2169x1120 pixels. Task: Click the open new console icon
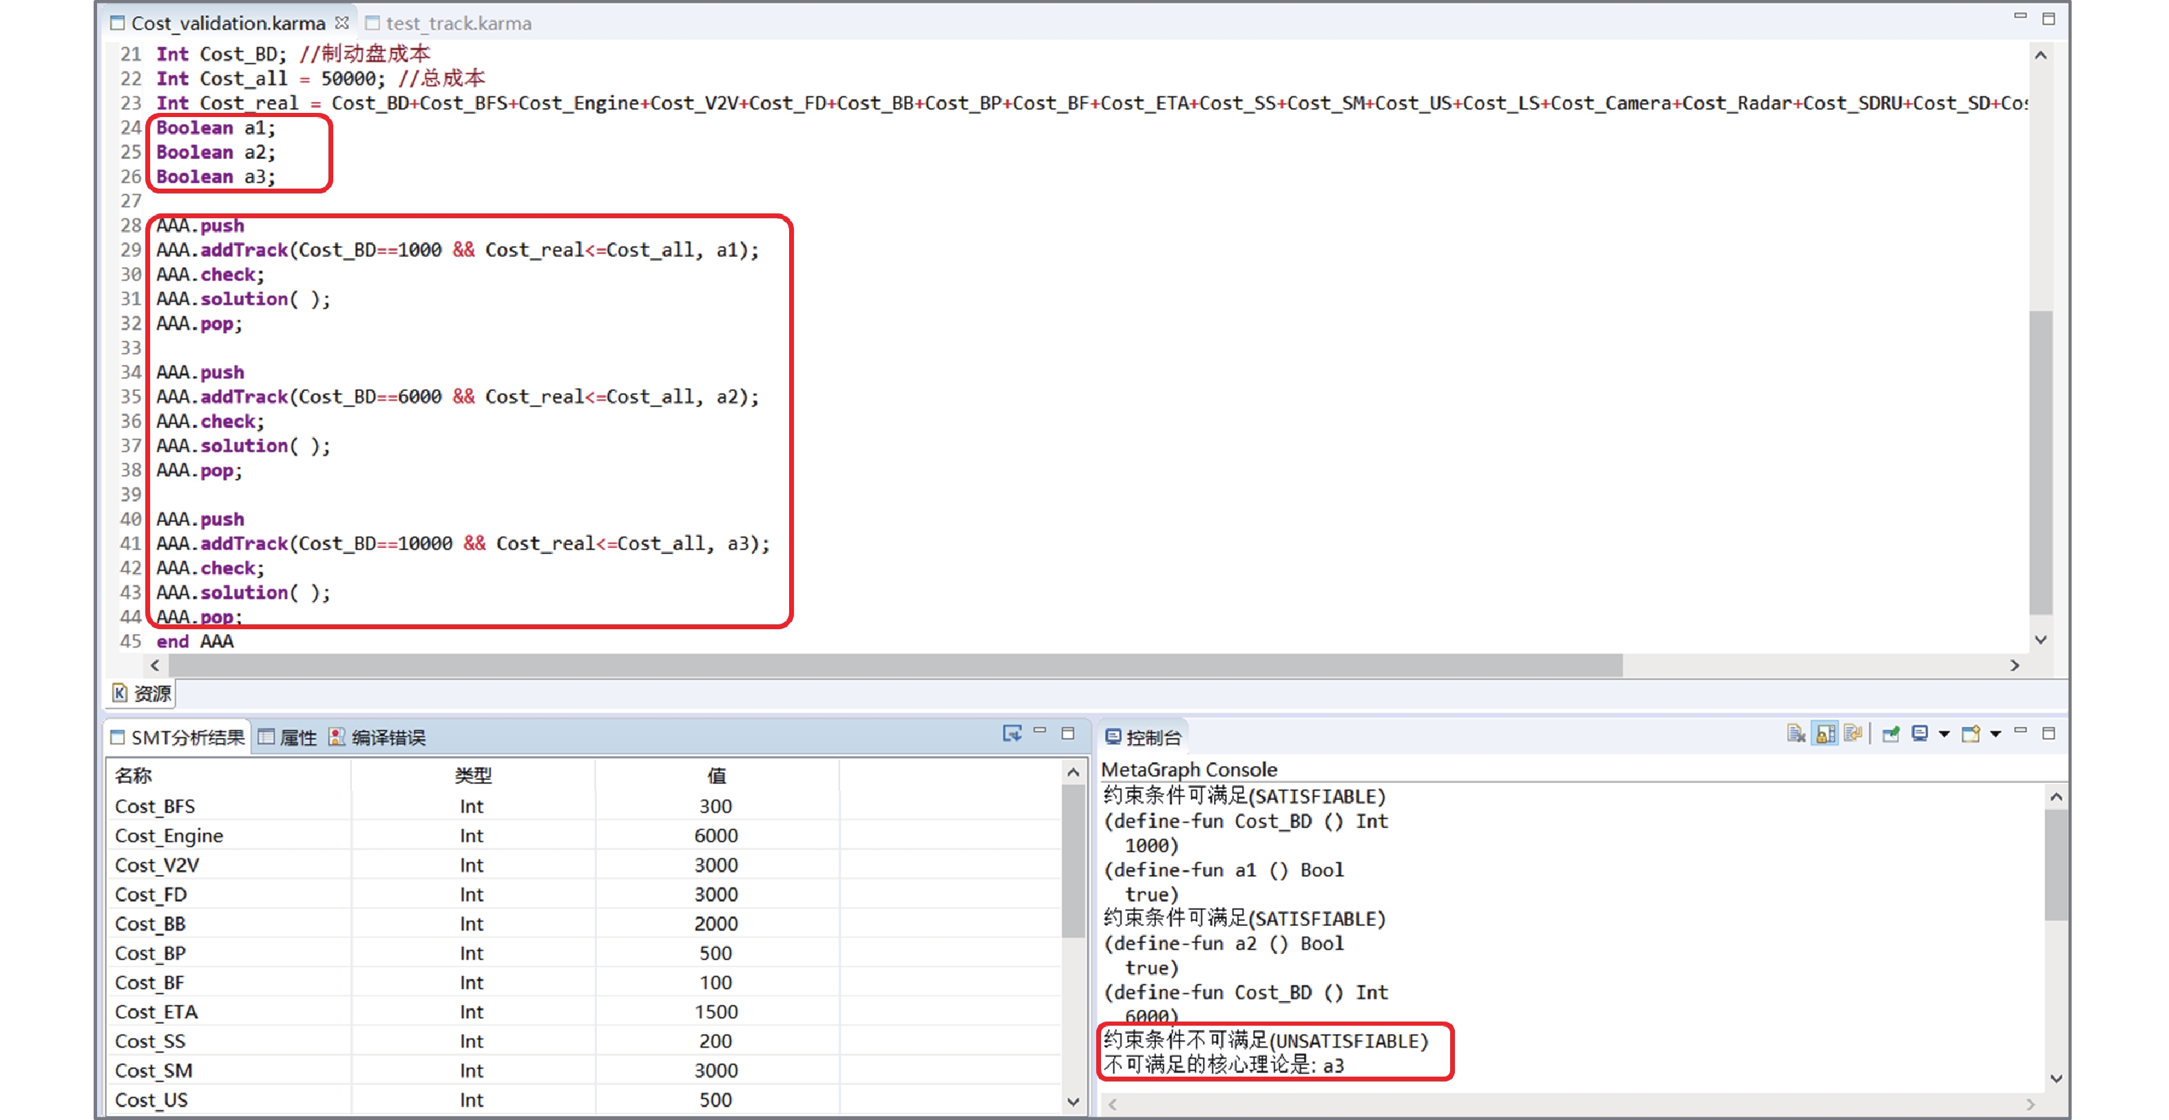point(1970,735)
